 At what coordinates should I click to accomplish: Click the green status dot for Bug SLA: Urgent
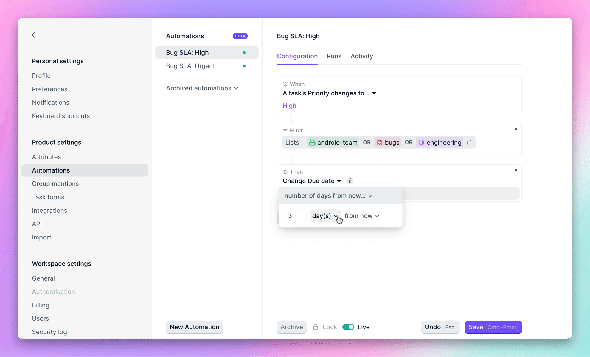pos(244,66)
